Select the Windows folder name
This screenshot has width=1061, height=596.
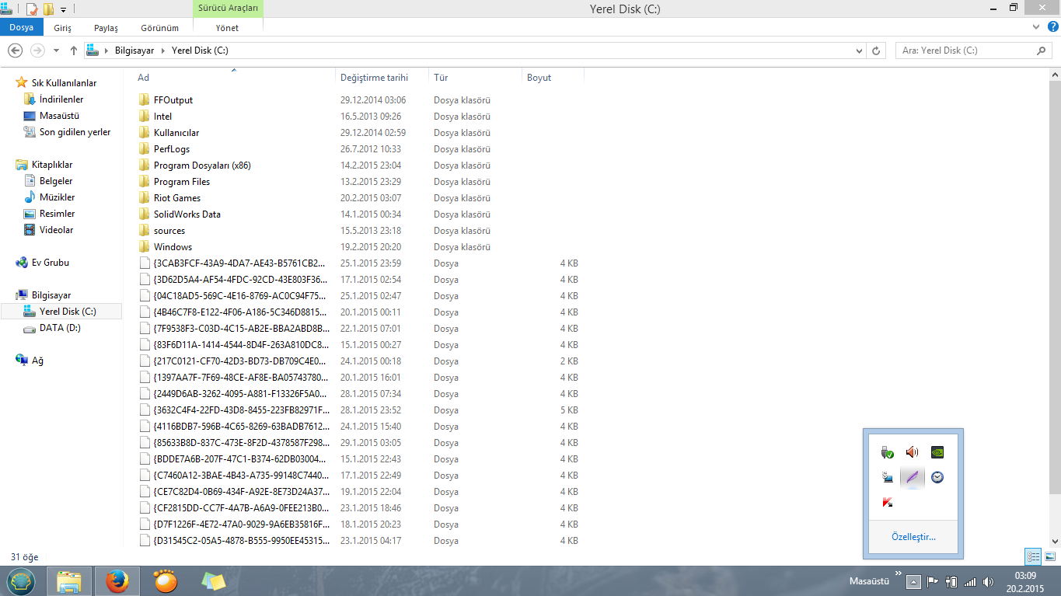(173, 247)
